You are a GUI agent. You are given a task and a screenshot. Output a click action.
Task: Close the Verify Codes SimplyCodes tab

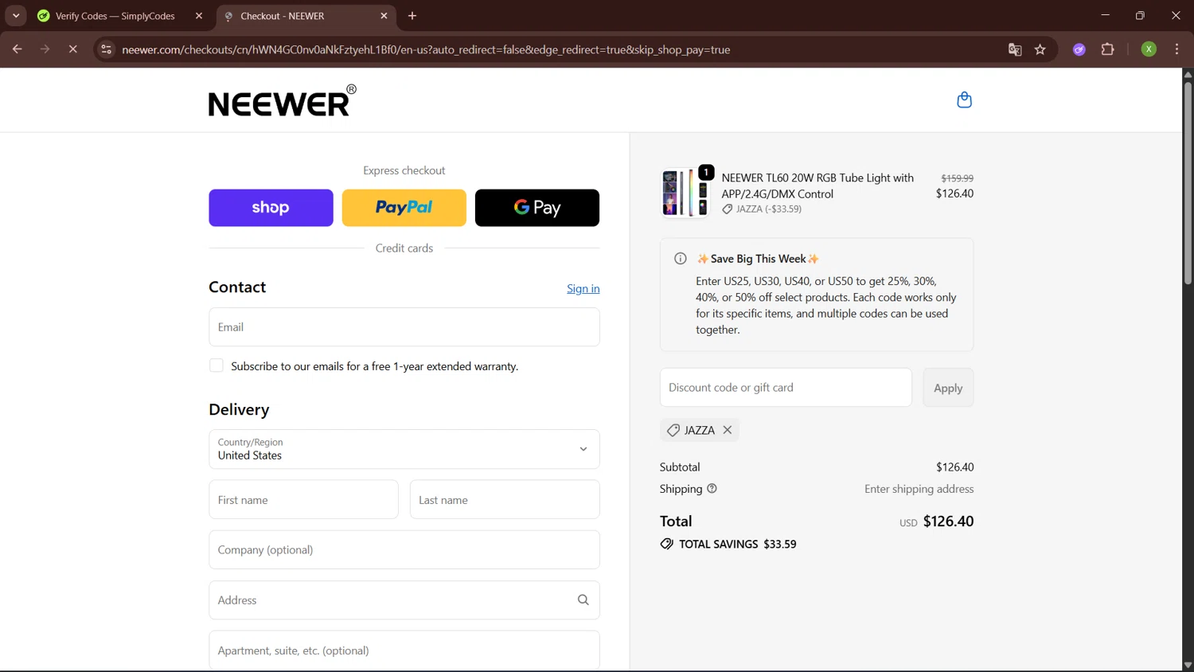199,16
